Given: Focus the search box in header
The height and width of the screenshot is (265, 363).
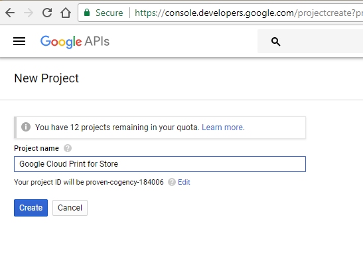Looking at the screenshot, I should (310, 41).
